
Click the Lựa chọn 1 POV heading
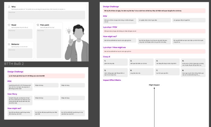(x=110, y=27)
